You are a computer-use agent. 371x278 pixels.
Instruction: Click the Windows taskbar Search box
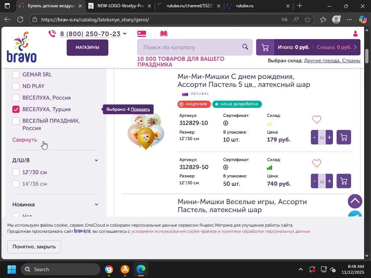(61, 269)
